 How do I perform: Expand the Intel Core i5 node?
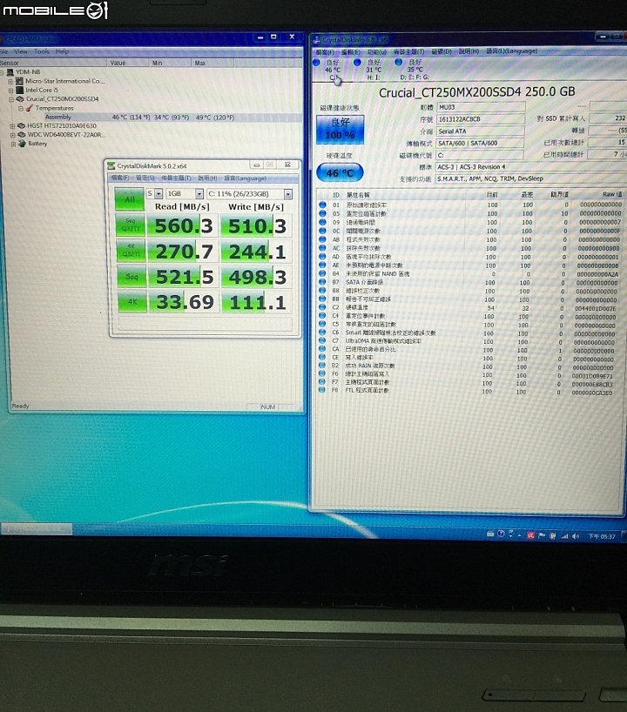(x=10, y=90)
